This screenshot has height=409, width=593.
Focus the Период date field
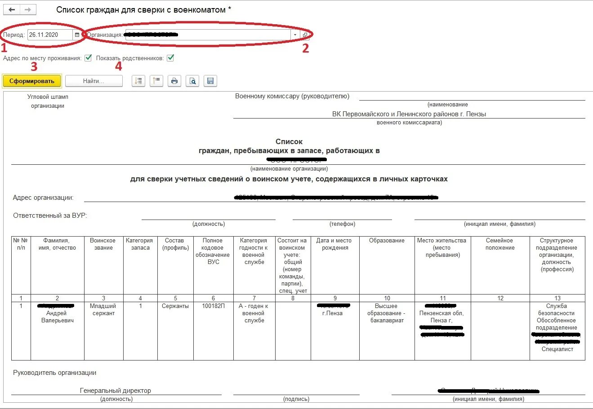pyautogui.click(x=50, y=35)
